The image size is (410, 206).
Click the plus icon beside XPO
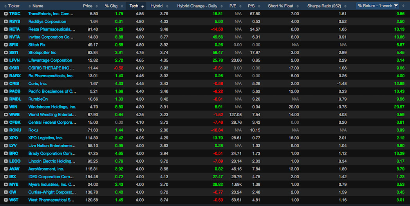coord(6,138)
